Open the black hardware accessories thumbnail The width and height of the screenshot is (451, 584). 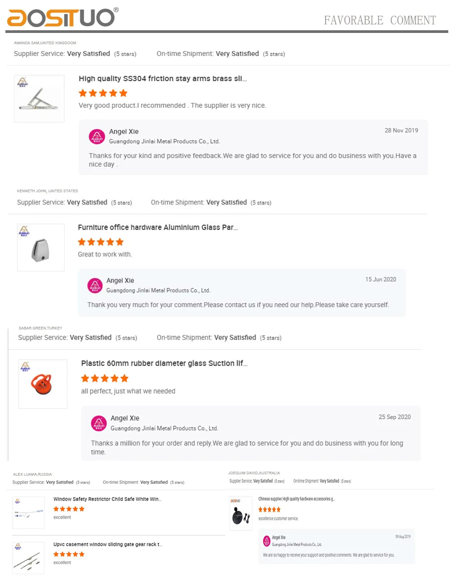click(241, 514)
